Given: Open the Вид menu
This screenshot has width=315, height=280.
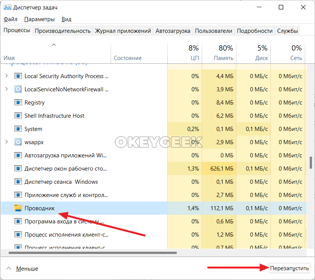Looking at the screenshot, I should tap(66, 19).
